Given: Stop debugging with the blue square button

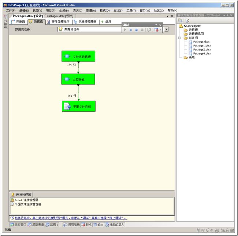Looking at the screenshot, I should (x=136, y=30).
